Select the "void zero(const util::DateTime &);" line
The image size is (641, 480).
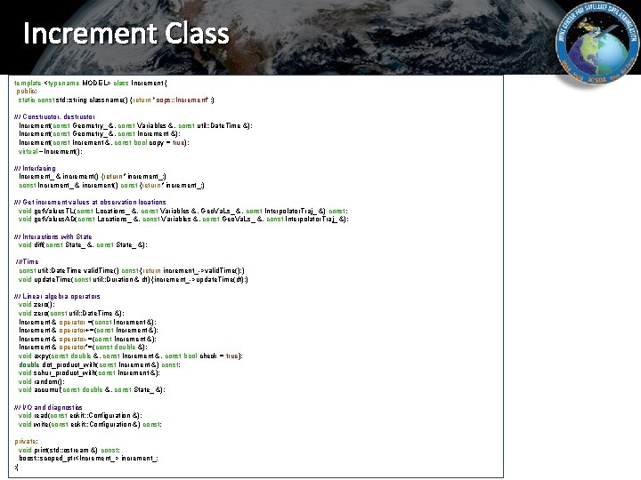(71, 314)
